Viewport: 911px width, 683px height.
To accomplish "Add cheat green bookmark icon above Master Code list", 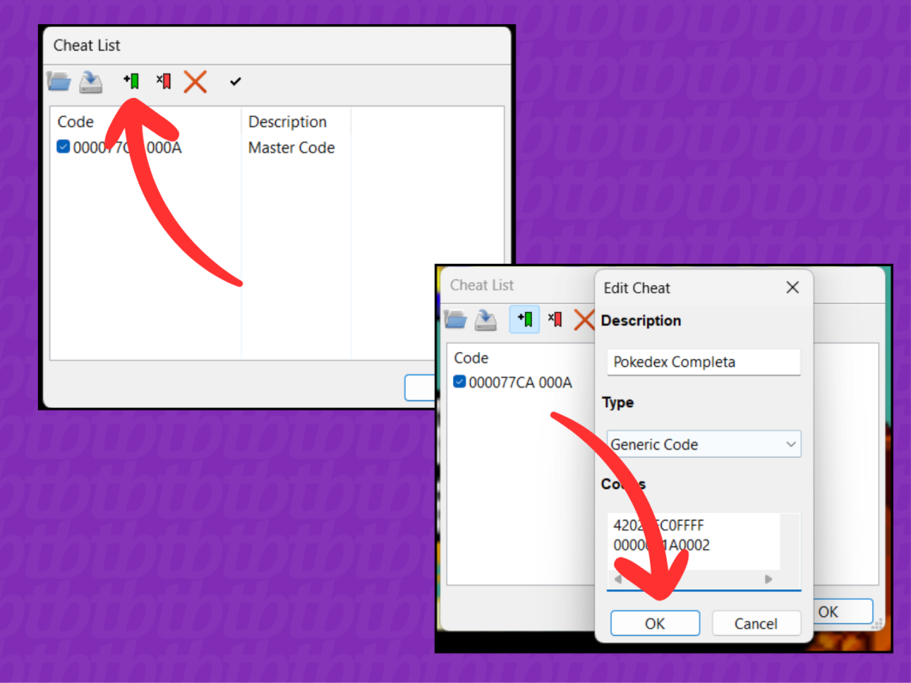I will pyautogui.click(x=131, y=81).
